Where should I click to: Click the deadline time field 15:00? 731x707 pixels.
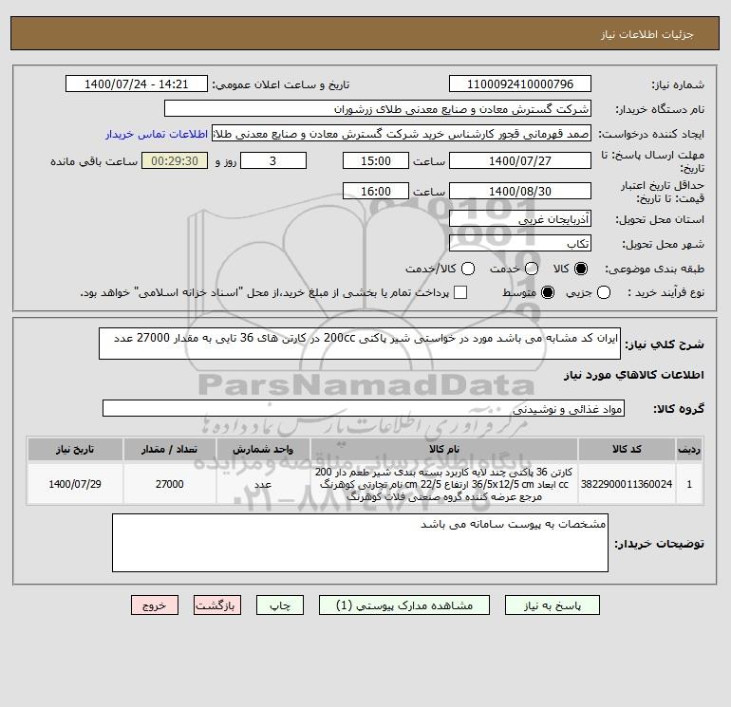tap(376, 160)
